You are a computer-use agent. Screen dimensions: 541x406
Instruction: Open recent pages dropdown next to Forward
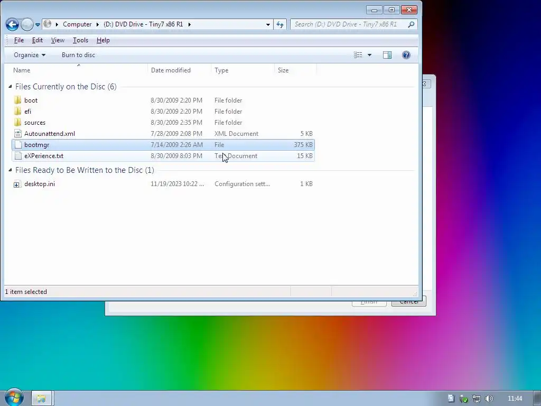tap(38, 24)
